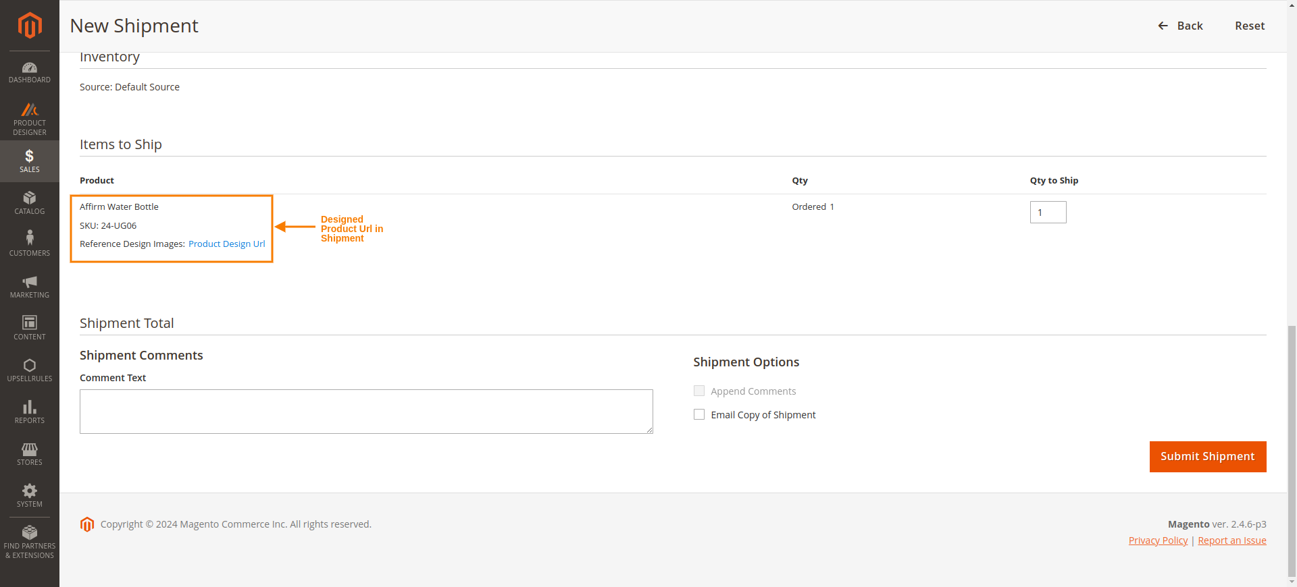Open the Catalog menu
This screenshot has height=587, width=1297.
coord(30,203)
